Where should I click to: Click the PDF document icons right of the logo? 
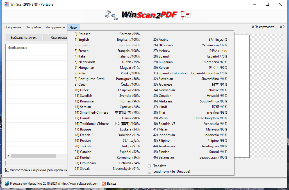pyautogui.click(x=185, y=15)
